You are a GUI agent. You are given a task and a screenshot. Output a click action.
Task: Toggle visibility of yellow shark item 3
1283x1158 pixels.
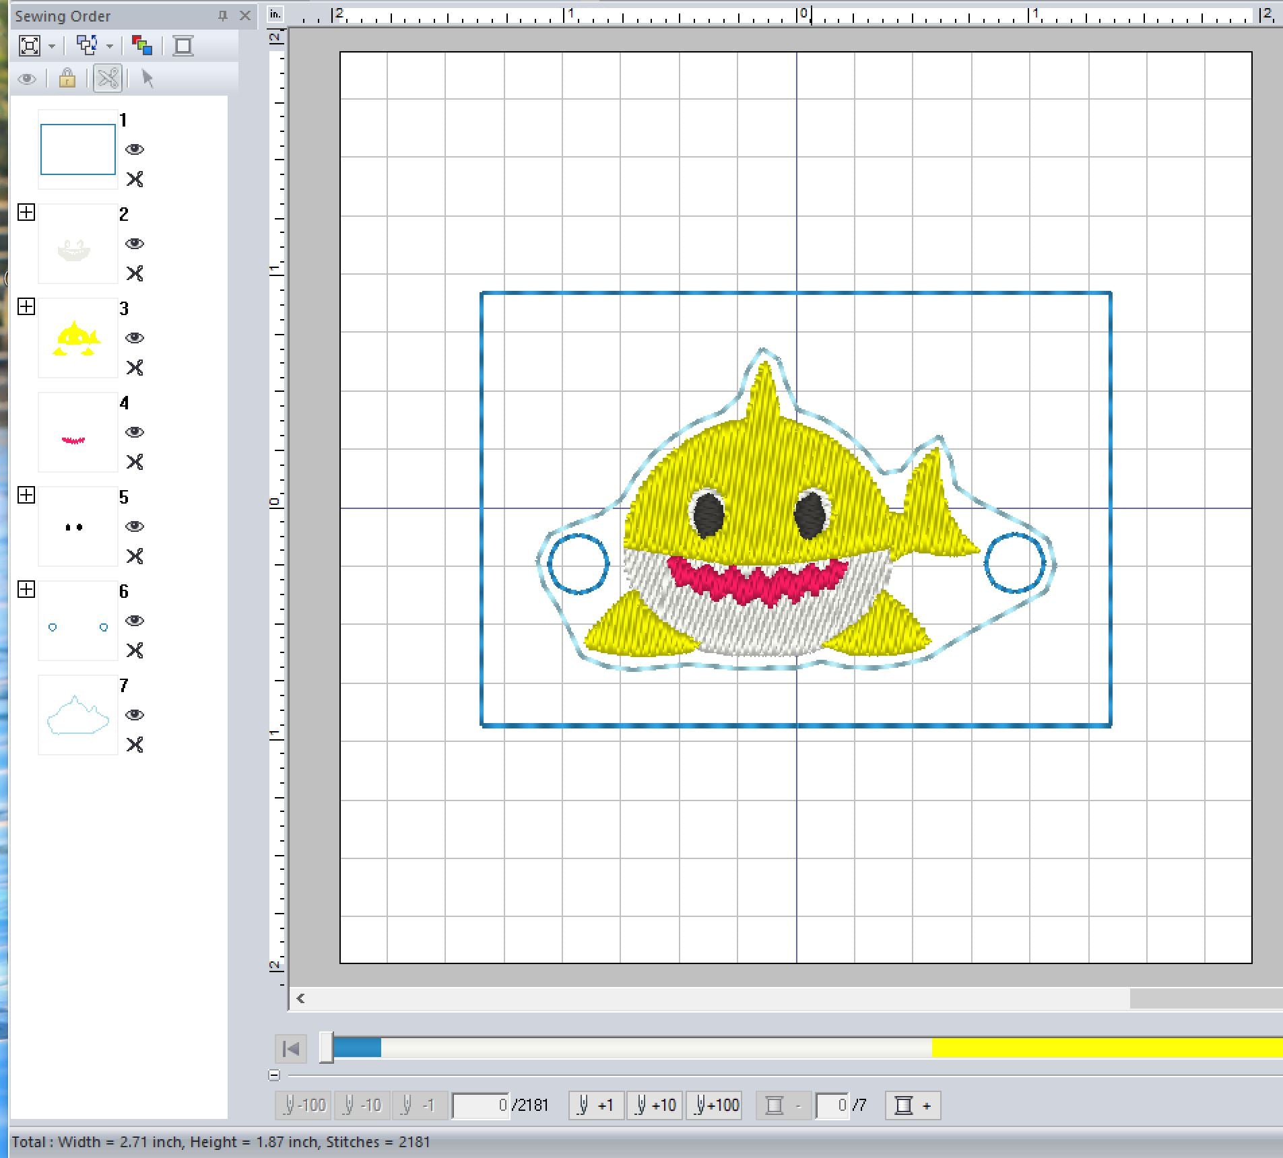coord(135,338)
